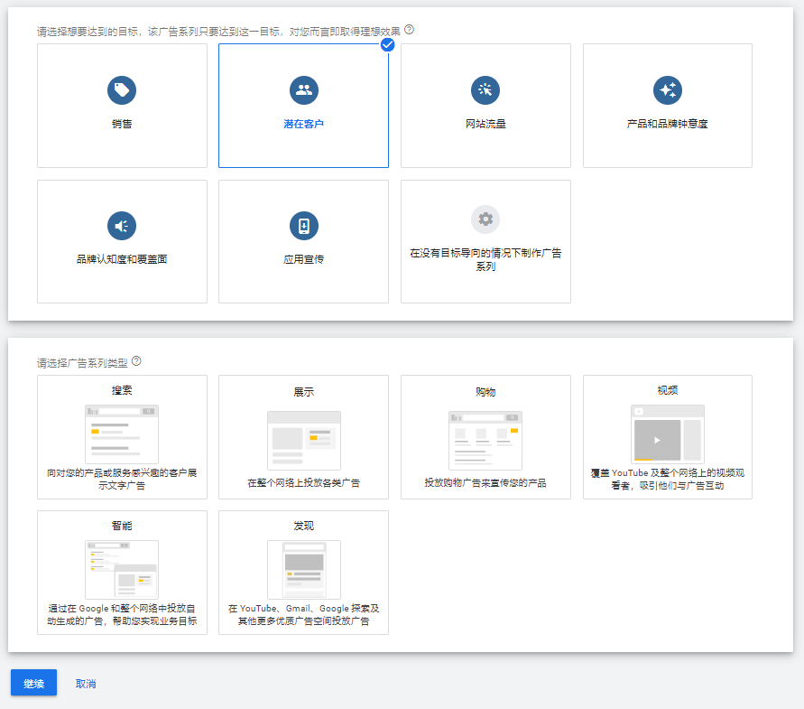This screenshot has height=709, width=804.
Task: Click description 投放购物广告来宣传您的产品
Action: (485, 482)
